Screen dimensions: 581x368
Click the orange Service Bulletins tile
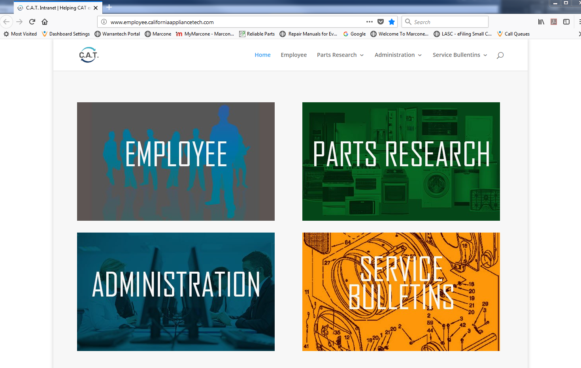(401, 291)
